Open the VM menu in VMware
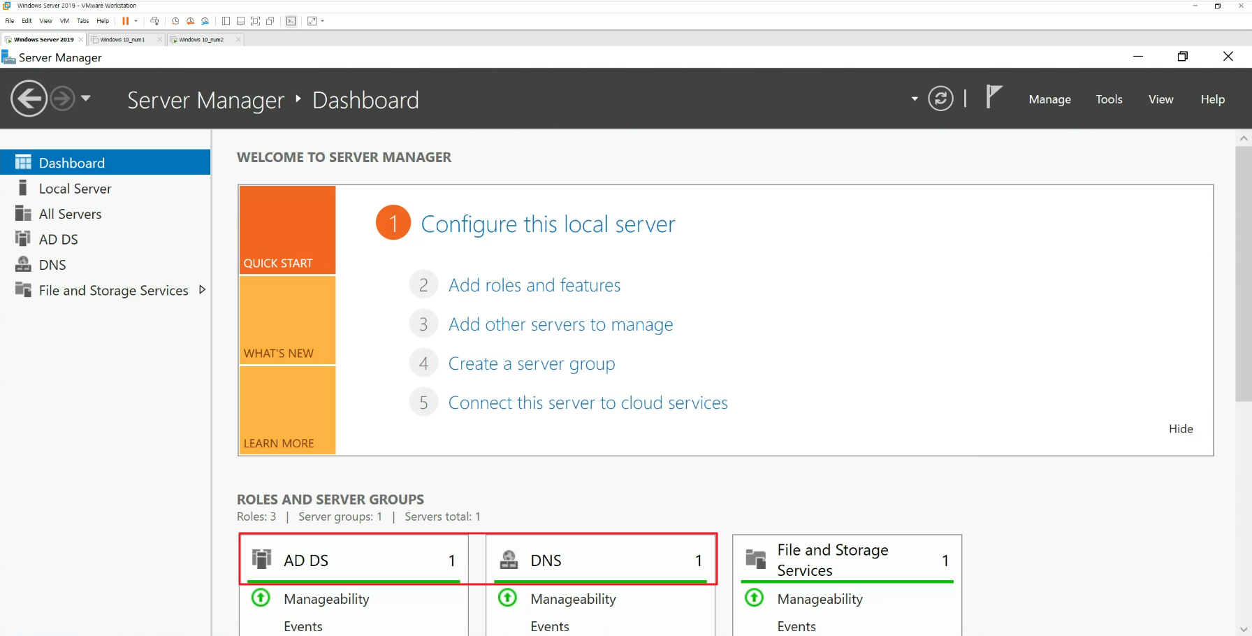This screenshot has height=636, width=1252. [64, 21]
